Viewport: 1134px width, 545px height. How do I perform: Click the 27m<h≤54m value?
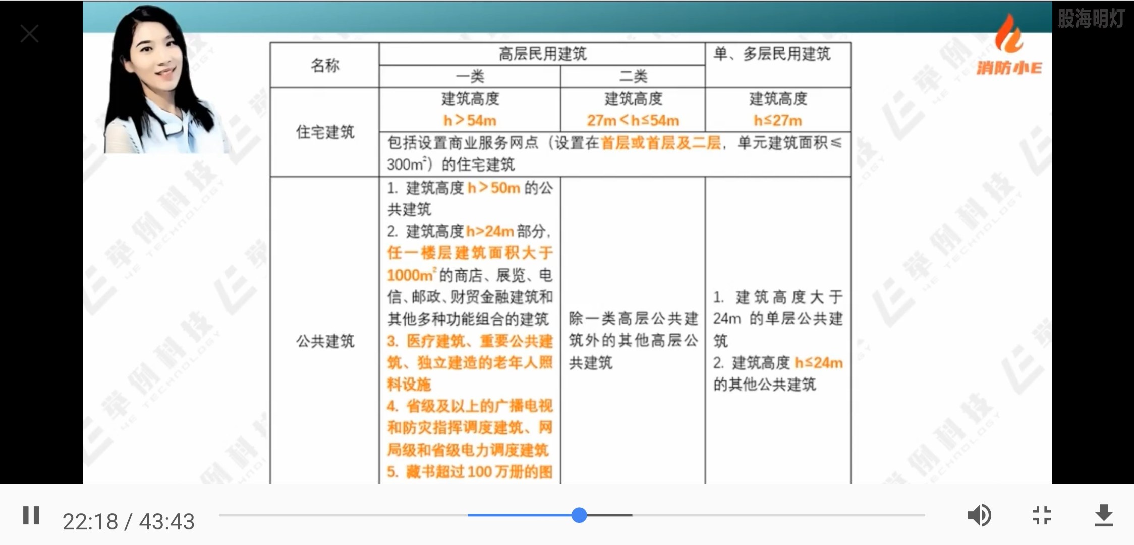coord(633,121)
